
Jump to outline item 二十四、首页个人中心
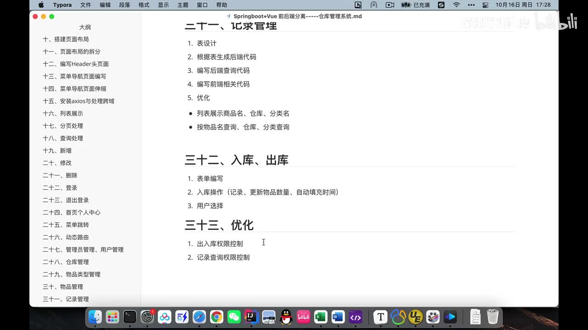tap(72, 213)
